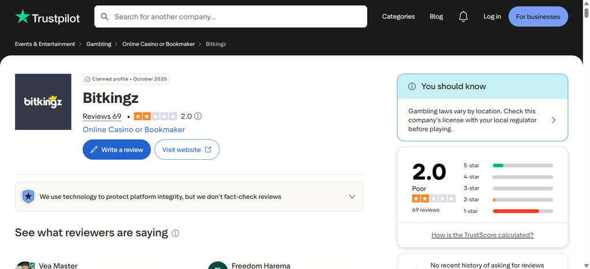Filter by the 1-star rating bar
The width and height of the screenshot is (590, 269).
point(508,211)
